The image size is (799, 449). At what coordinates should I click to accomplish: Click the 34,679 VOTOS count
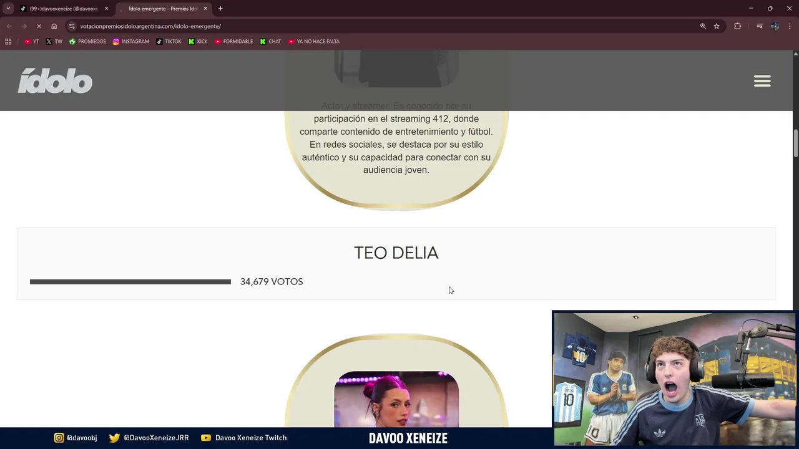coord(272,282)
